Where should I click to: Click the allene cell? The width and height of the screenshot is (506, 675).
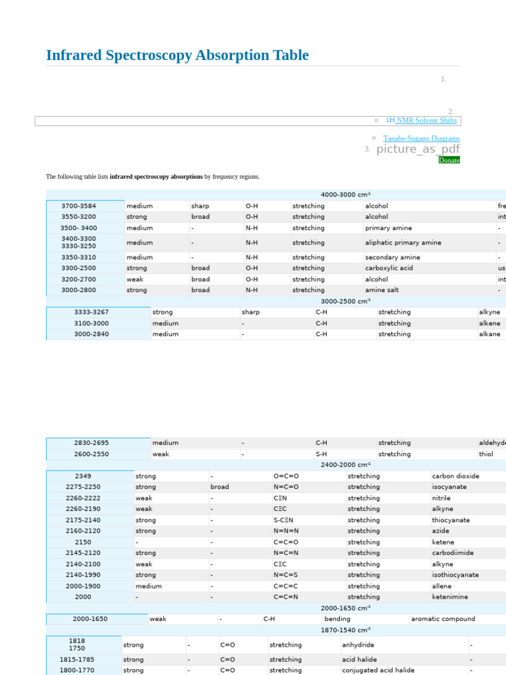click(468, 586)
